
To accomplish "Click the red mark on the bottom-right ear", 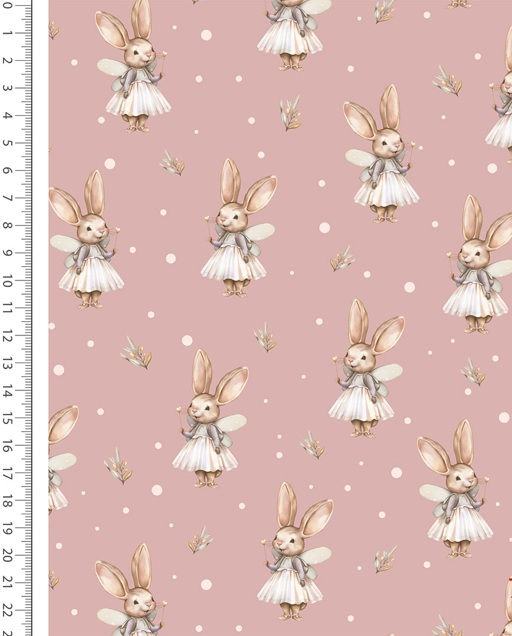I will point(508,580).
